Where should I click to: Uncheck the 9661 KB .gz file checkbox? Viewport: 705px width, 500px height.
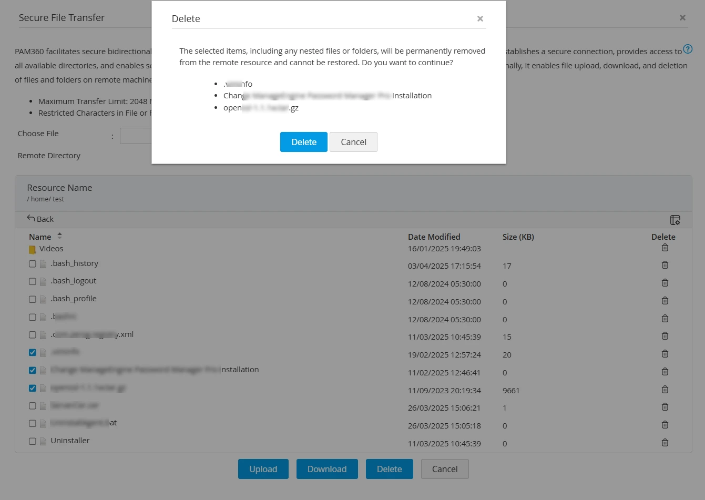(x=33, y=388)
